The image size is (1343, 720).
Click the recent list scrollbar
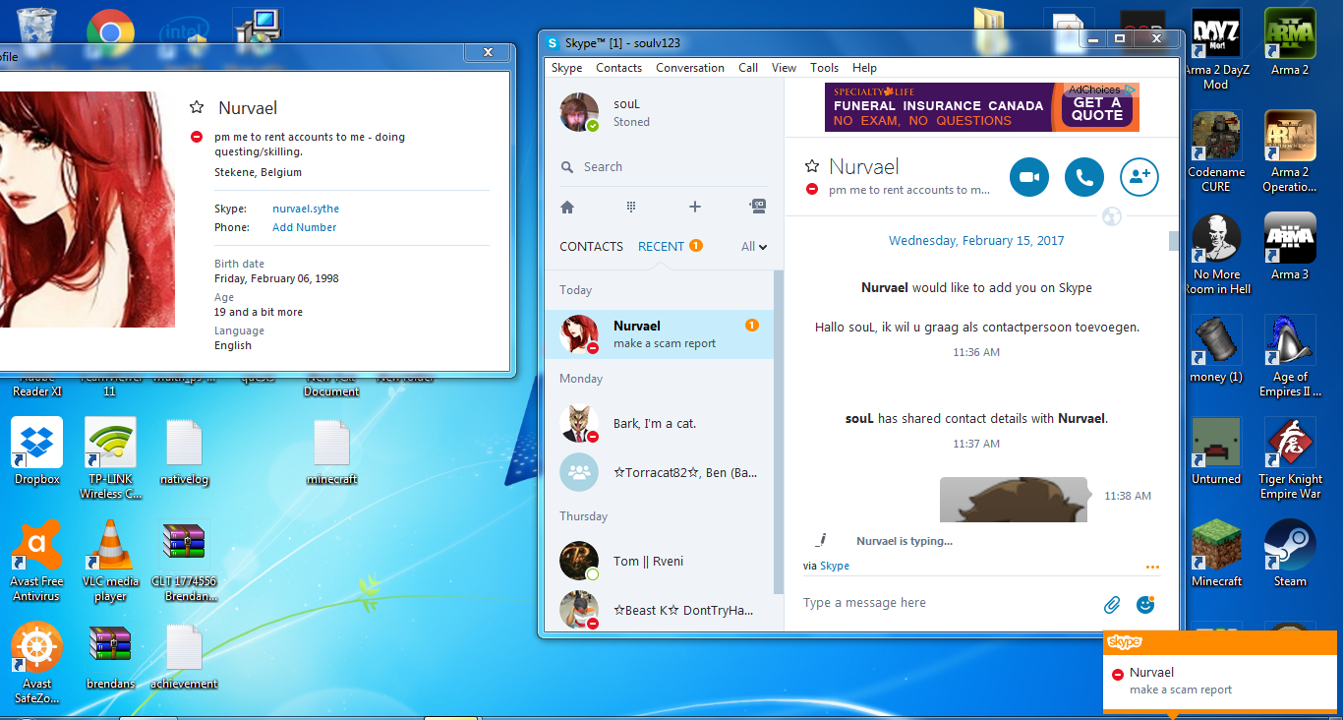778,433
